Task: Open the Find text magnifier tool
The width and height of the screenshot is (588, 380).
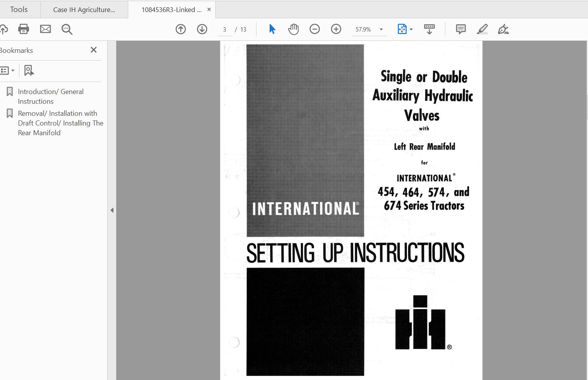Action: click(67, 29)
